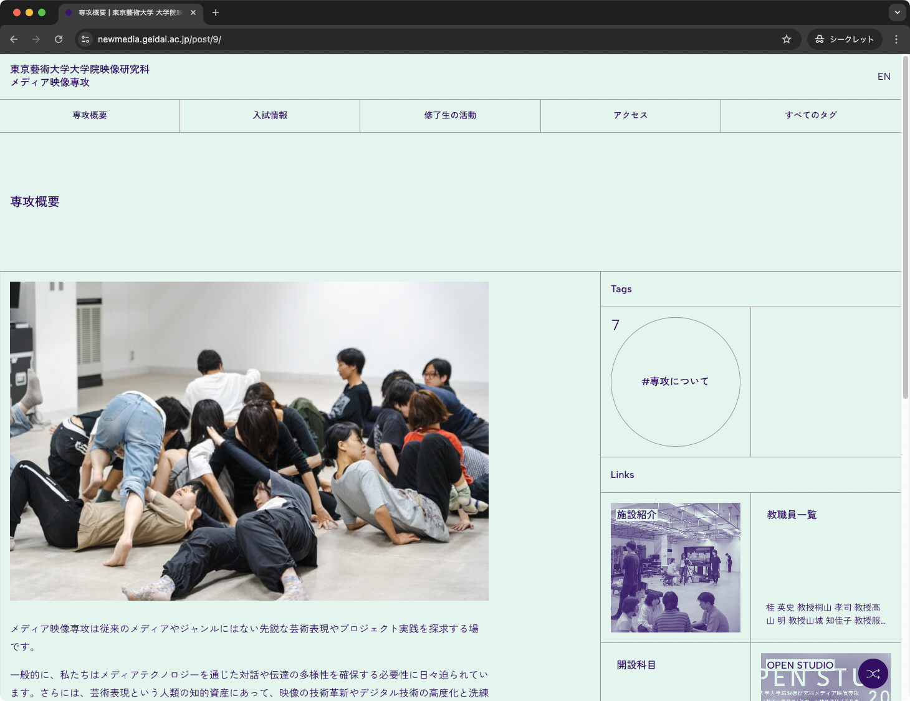Open the 施設紹介 thumbnail
This screenshot has width=910, height=701.
pyautogui.click(x=675, y=567)
